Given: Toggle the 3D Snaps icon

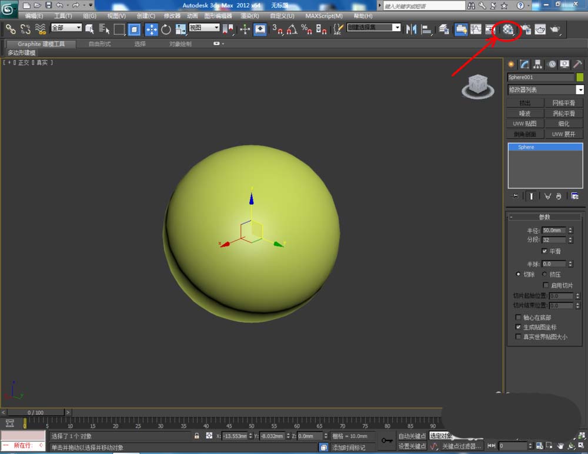Looking at the screenshot, I should click(278, 29).
